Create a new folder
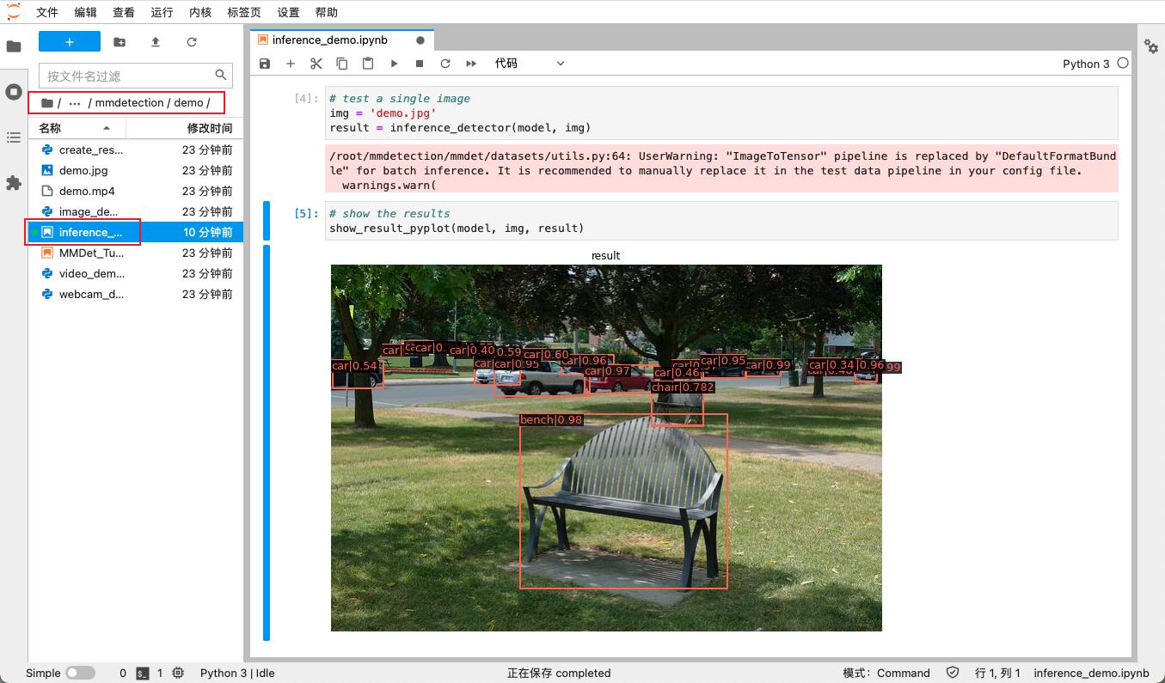 tap(120, 41)
